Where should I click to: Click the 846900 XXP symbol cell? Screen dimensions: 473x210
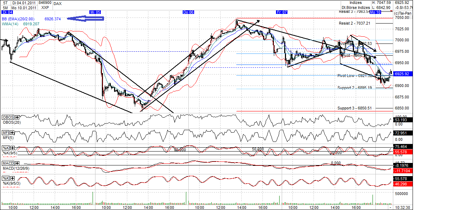[45, 5]
